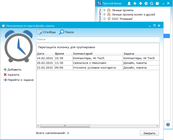Viewport: 173px width, 140px height.
Task: Click the Задача column header
Action: point(141,54)
